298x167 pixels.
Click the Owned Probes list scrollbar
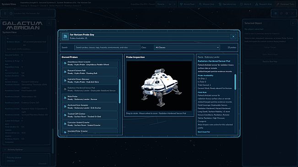[x=119, y=91]
